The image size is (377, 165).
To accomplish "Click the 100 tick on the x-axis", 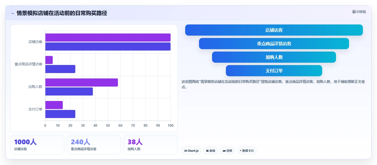I will (171, 125).
